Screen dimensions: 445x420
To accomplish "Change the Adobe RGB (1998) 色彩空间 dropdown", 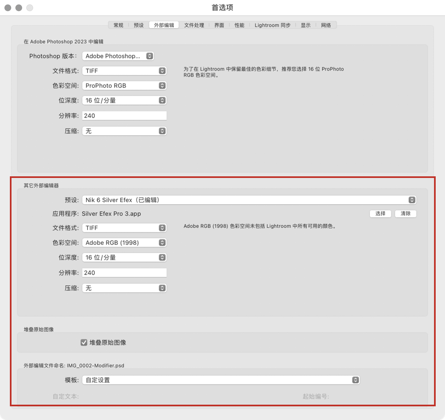I will [124, 243].
